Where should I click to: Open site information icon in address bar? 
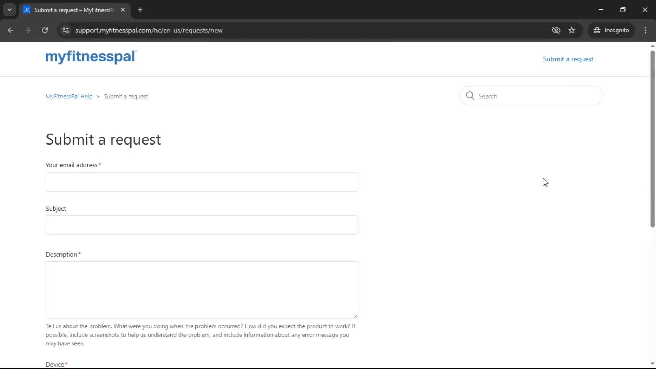pyautogui.click(x=66, y=30)
